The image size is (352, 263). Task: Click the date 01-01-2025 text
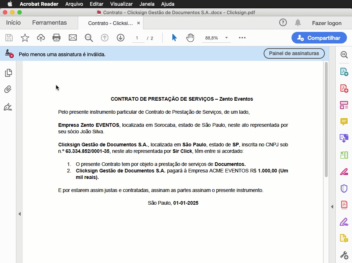tap(186, 203)
